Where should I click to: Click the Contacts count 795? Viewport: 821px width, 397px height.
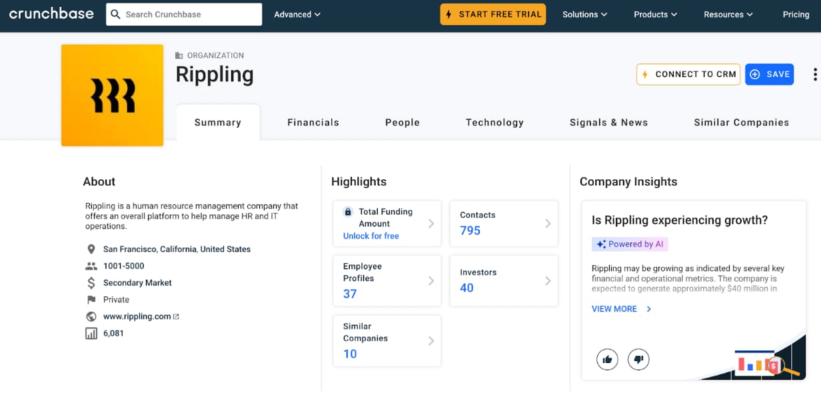point(470,230)
